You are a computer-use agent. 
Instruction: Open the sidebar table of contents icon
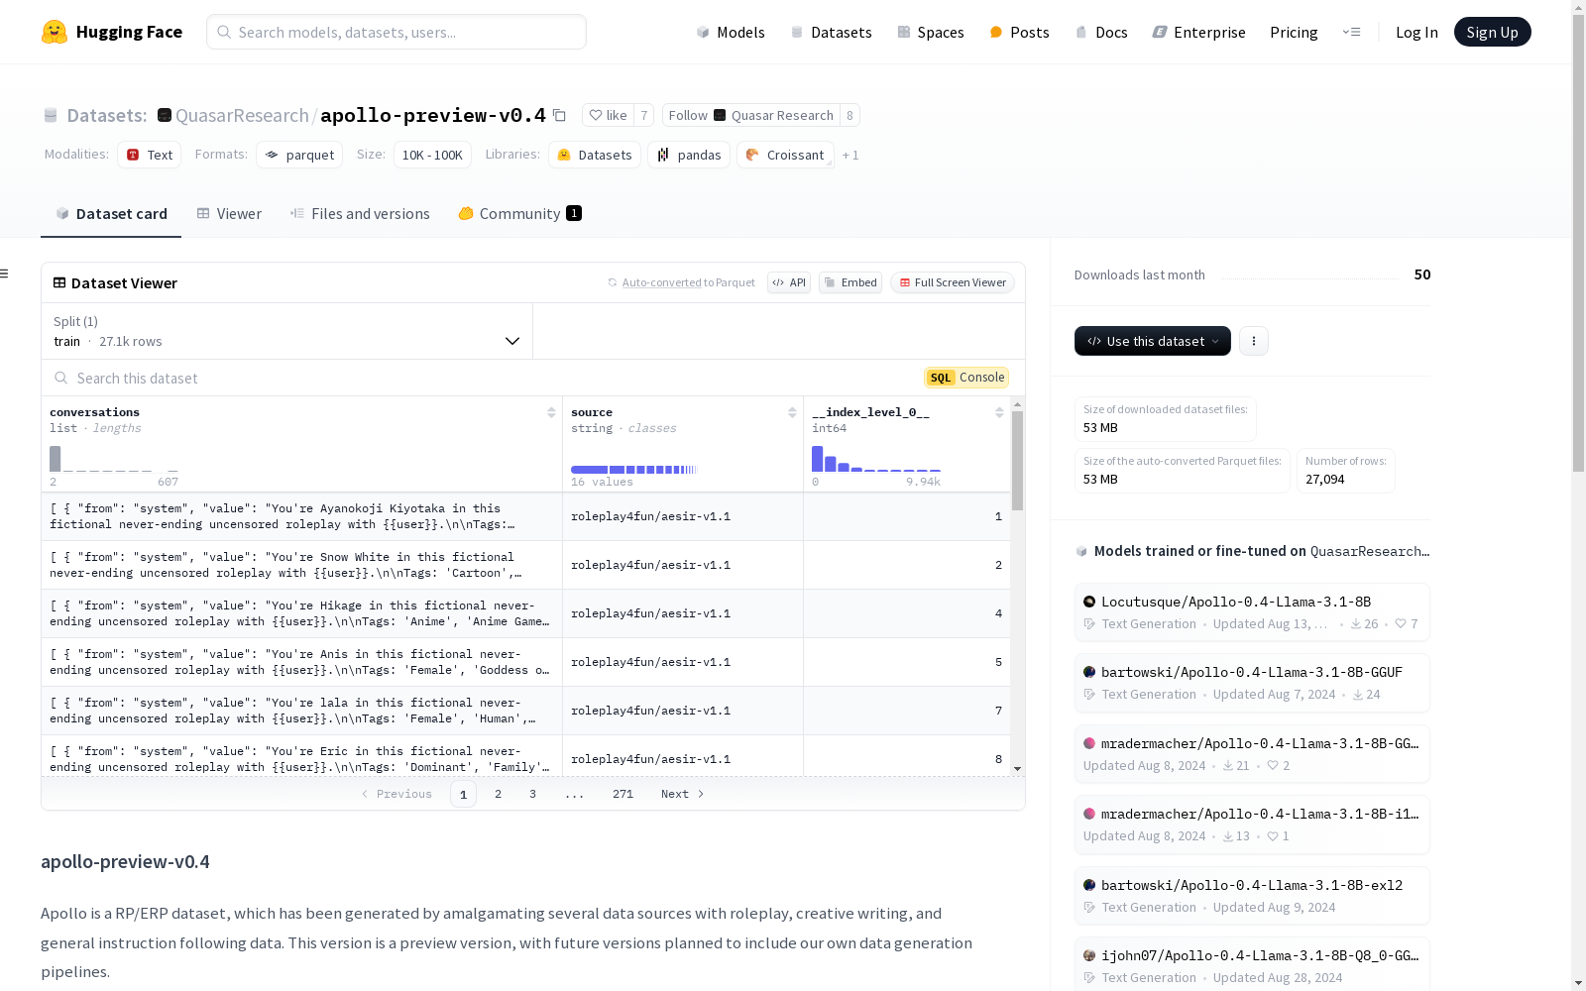(x=5, y=274)
